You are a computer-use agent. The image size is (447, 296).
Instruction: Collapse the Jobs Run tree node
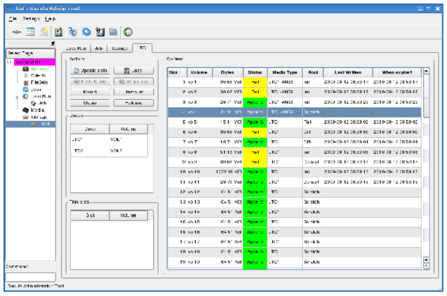click(x=17, y=96)
